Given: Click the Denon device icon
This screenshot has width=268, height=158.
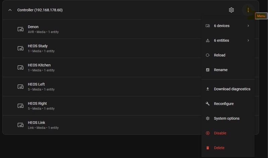Looking at the screenshot, I should click(21, 29).
